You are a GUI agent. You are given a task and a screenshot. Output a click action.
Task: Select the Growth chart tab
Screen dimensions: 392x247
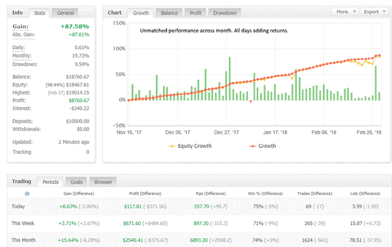[x=140, y=12]
